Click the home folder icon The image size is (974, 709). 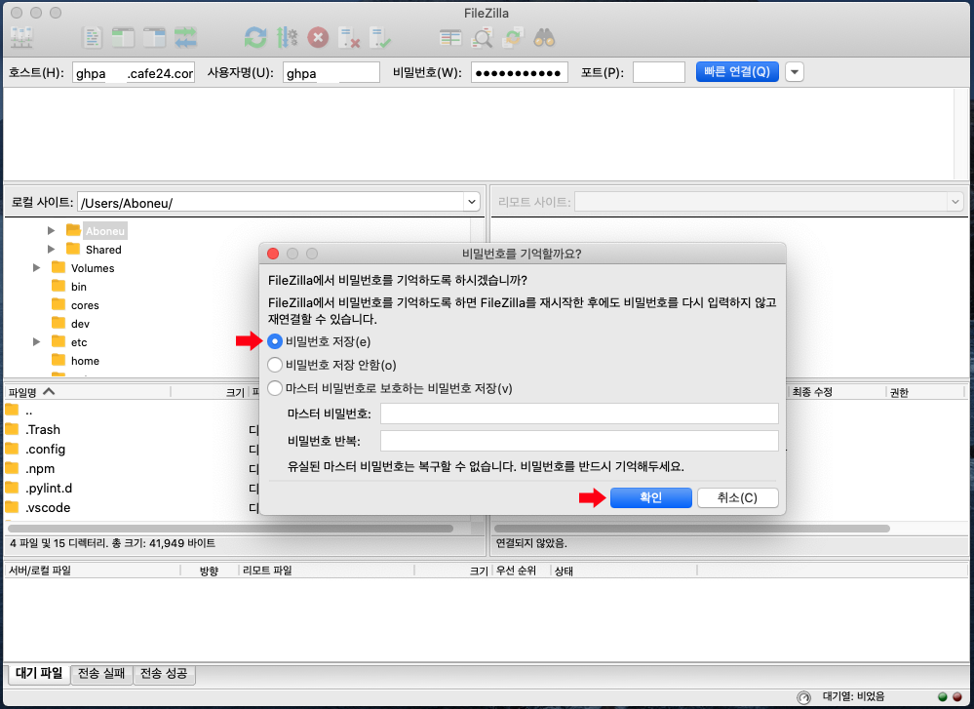click(59, 361)
